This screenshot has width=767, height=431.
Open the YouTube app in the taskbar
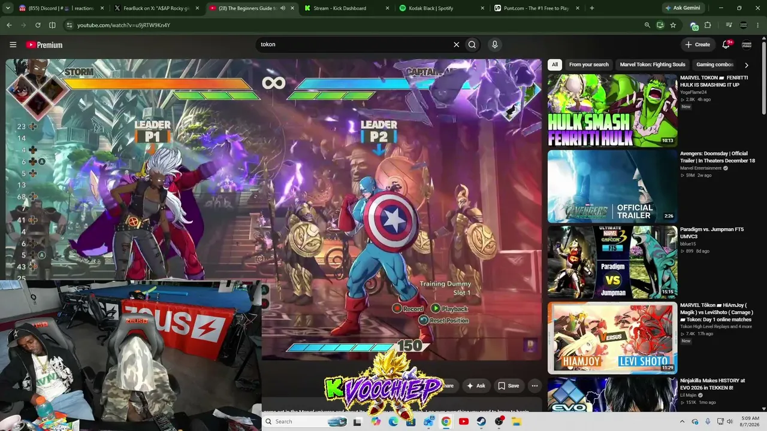464,421
